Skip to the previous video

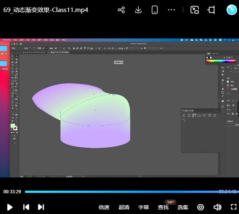tap(26, 207)
